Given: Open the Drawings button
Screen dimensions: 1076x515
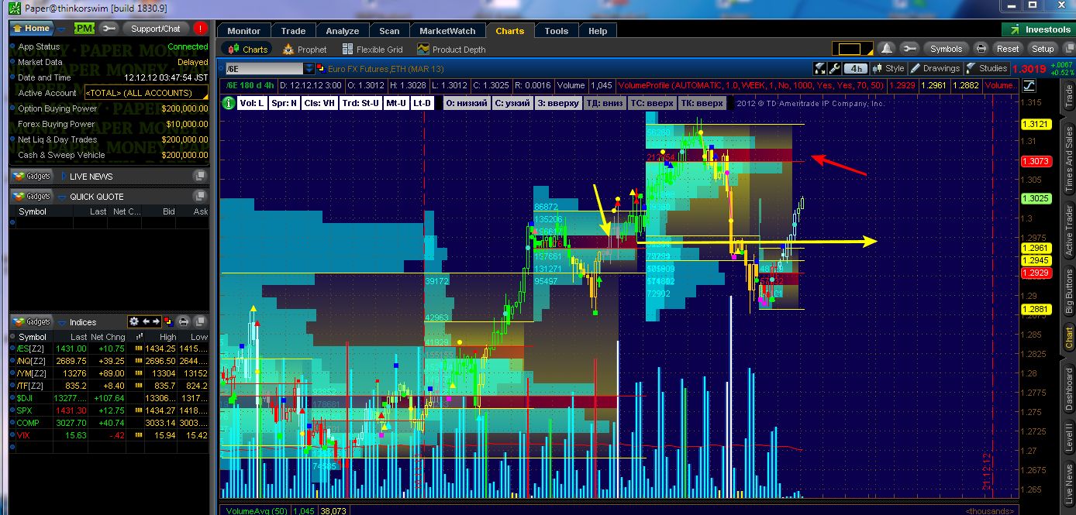Looking at the screenshot, I should click(936, 68).
